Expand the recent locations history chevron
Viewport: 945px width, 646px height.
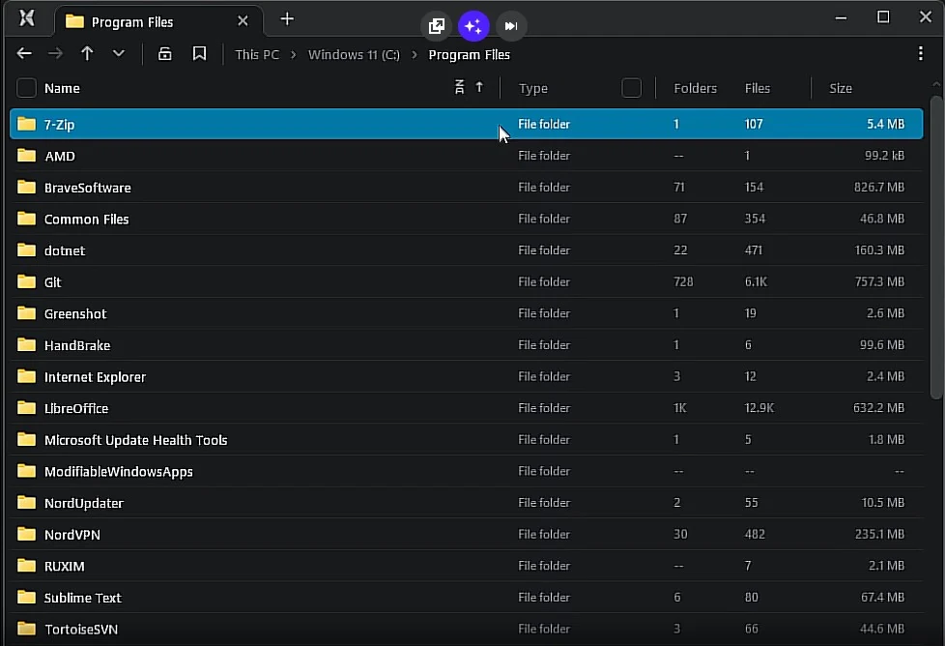(x=119, y=54)
